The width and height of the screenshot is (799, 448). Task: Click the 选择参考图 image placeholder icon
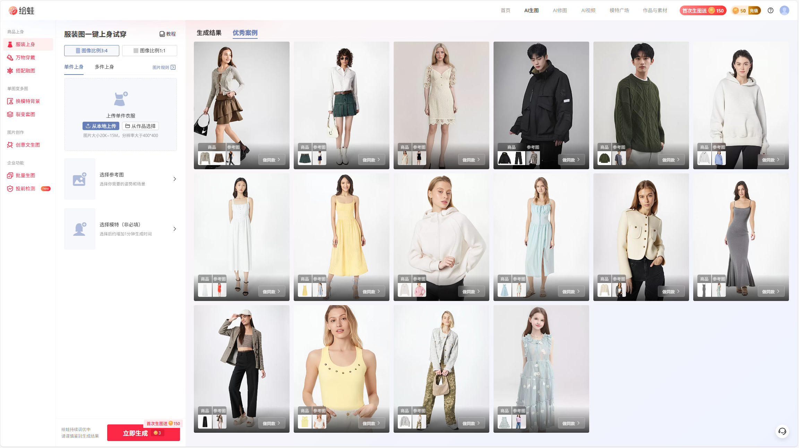pos(80,179)
